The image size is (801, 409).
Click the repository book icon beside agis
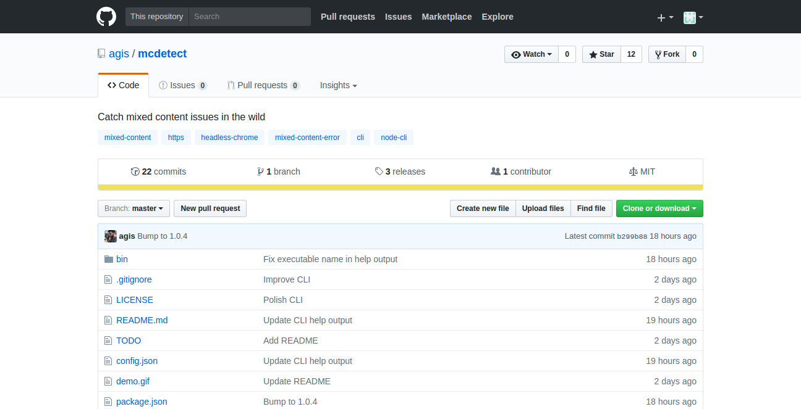click(x=101, y=54)
